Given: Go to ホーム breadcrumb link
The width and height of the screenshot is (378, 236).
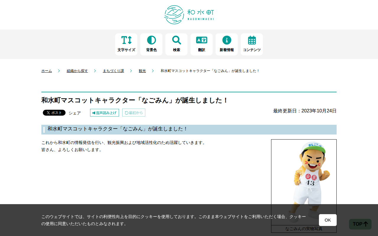Looking at the screenshot, I should (47, 71).
